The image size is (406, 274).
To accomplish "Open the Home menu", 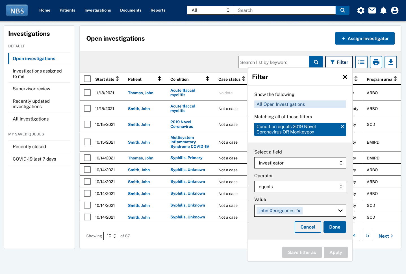I will tap(45, 10).
